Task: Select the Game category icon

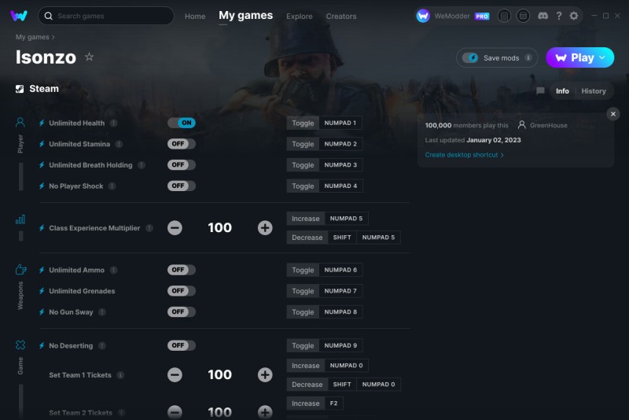Action: point(20,345)
